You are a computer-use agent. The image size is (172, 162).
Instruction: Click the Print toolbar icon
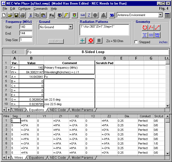pos(23,15)
